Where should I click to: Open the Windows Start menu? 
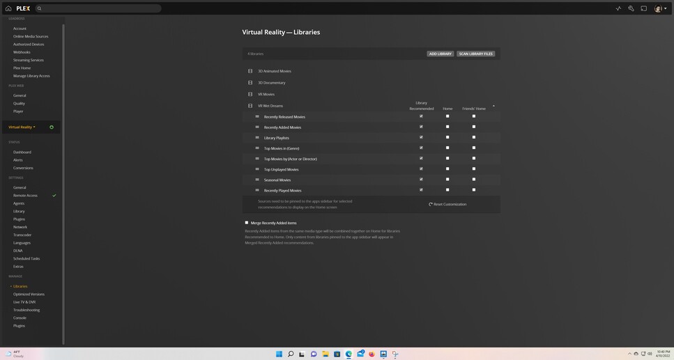[x=279, y=354]
